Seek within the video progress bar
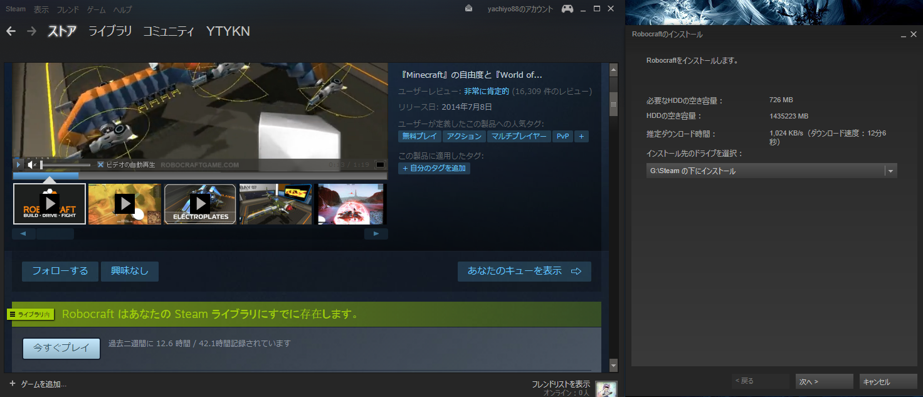The height and width of the screenshot is (397, 923). [200, 176]
